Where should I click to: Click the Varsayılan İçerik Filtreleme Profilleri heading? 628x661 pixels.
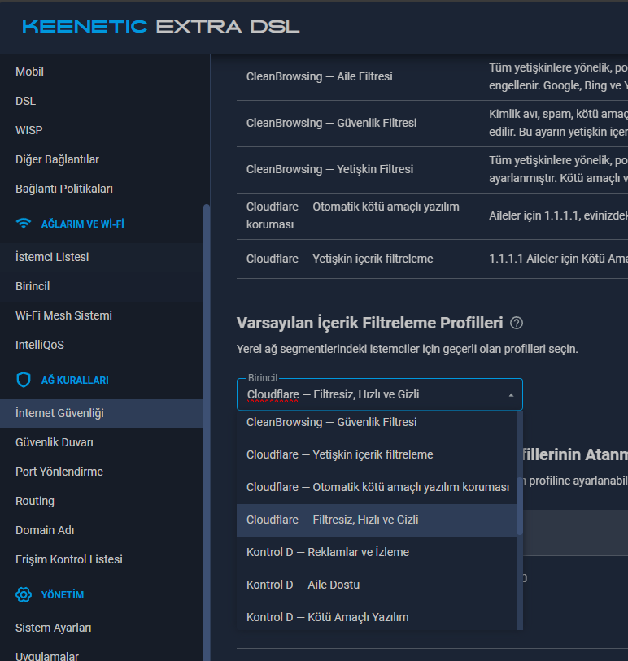click(369, 323)
